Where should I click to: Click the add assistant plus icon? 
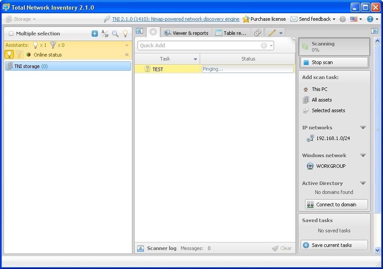(x=95, y=34)
